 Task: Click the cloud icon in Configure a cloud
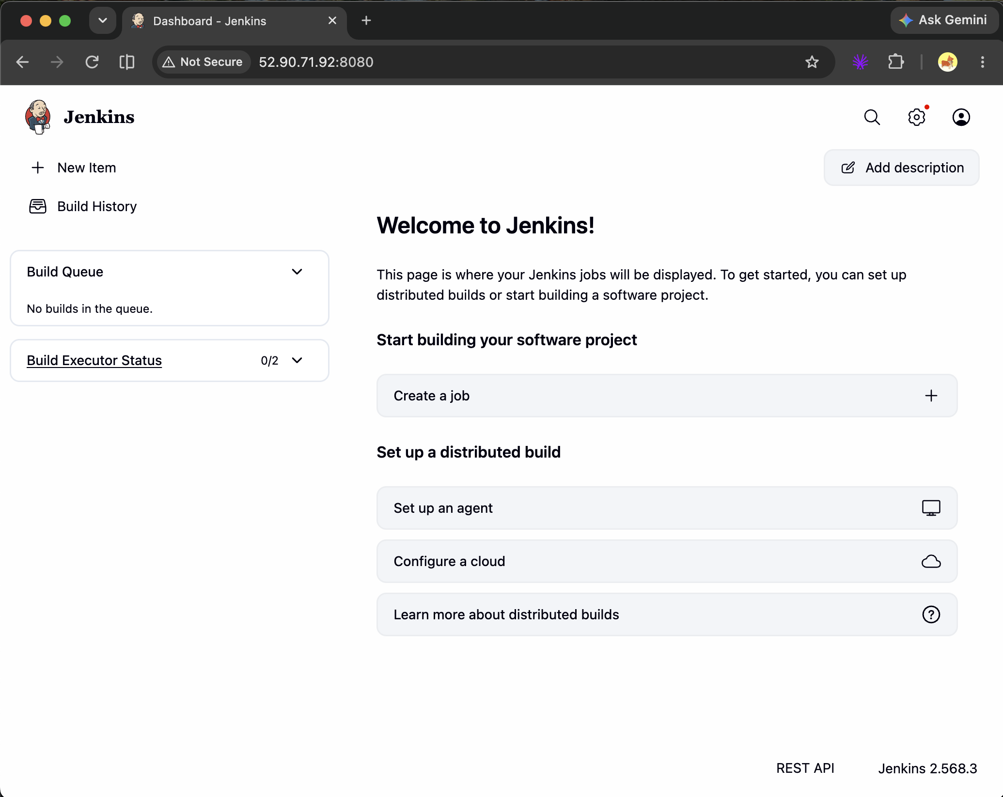coord(931,561)
